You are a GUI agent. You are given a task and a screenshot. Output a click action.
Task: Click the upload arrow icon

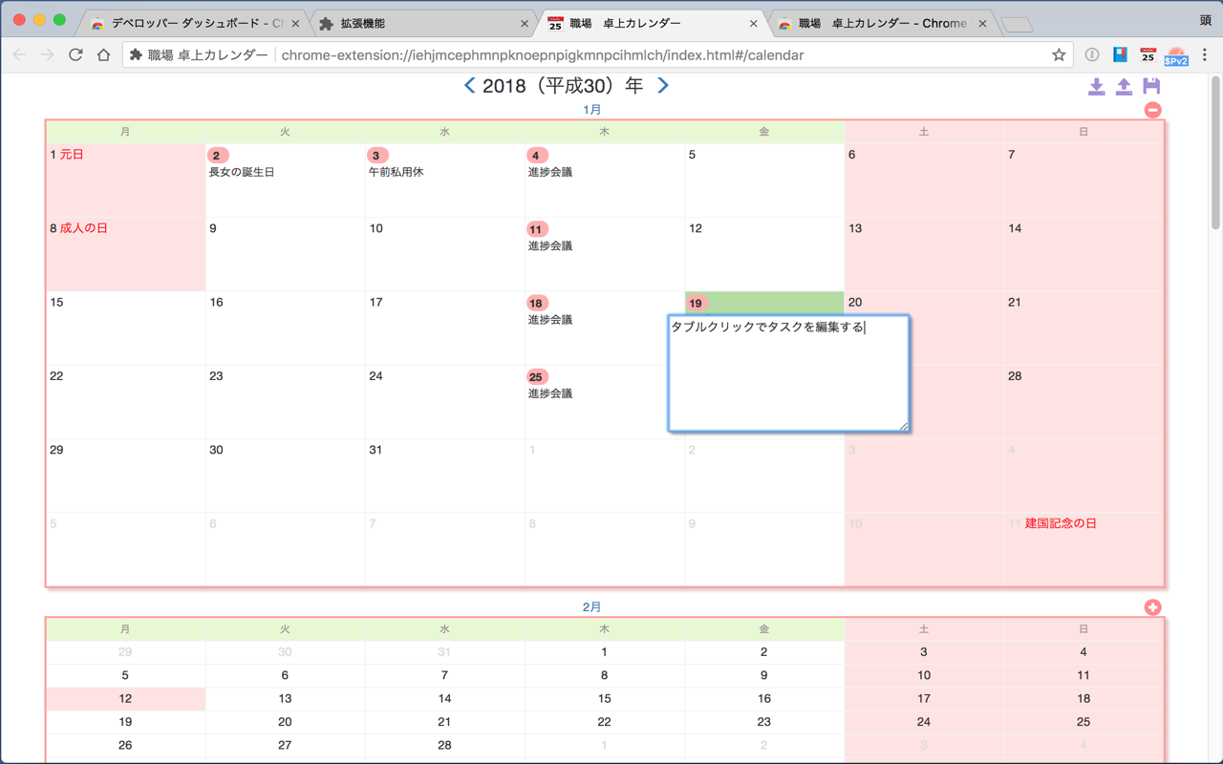1124,87
